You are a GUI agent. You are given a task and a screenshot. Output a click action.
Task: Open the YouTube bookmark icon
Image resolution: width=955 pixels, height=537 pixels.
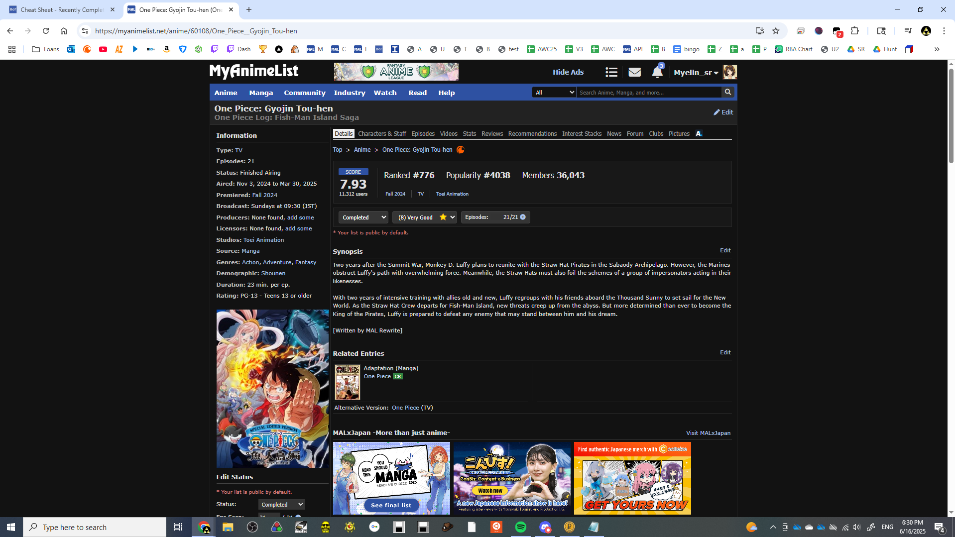[x=103, y=49]
